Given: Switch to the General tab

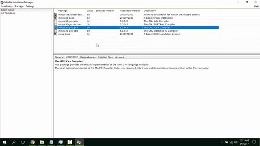Looking at the screenshot, I should (59, 57).
